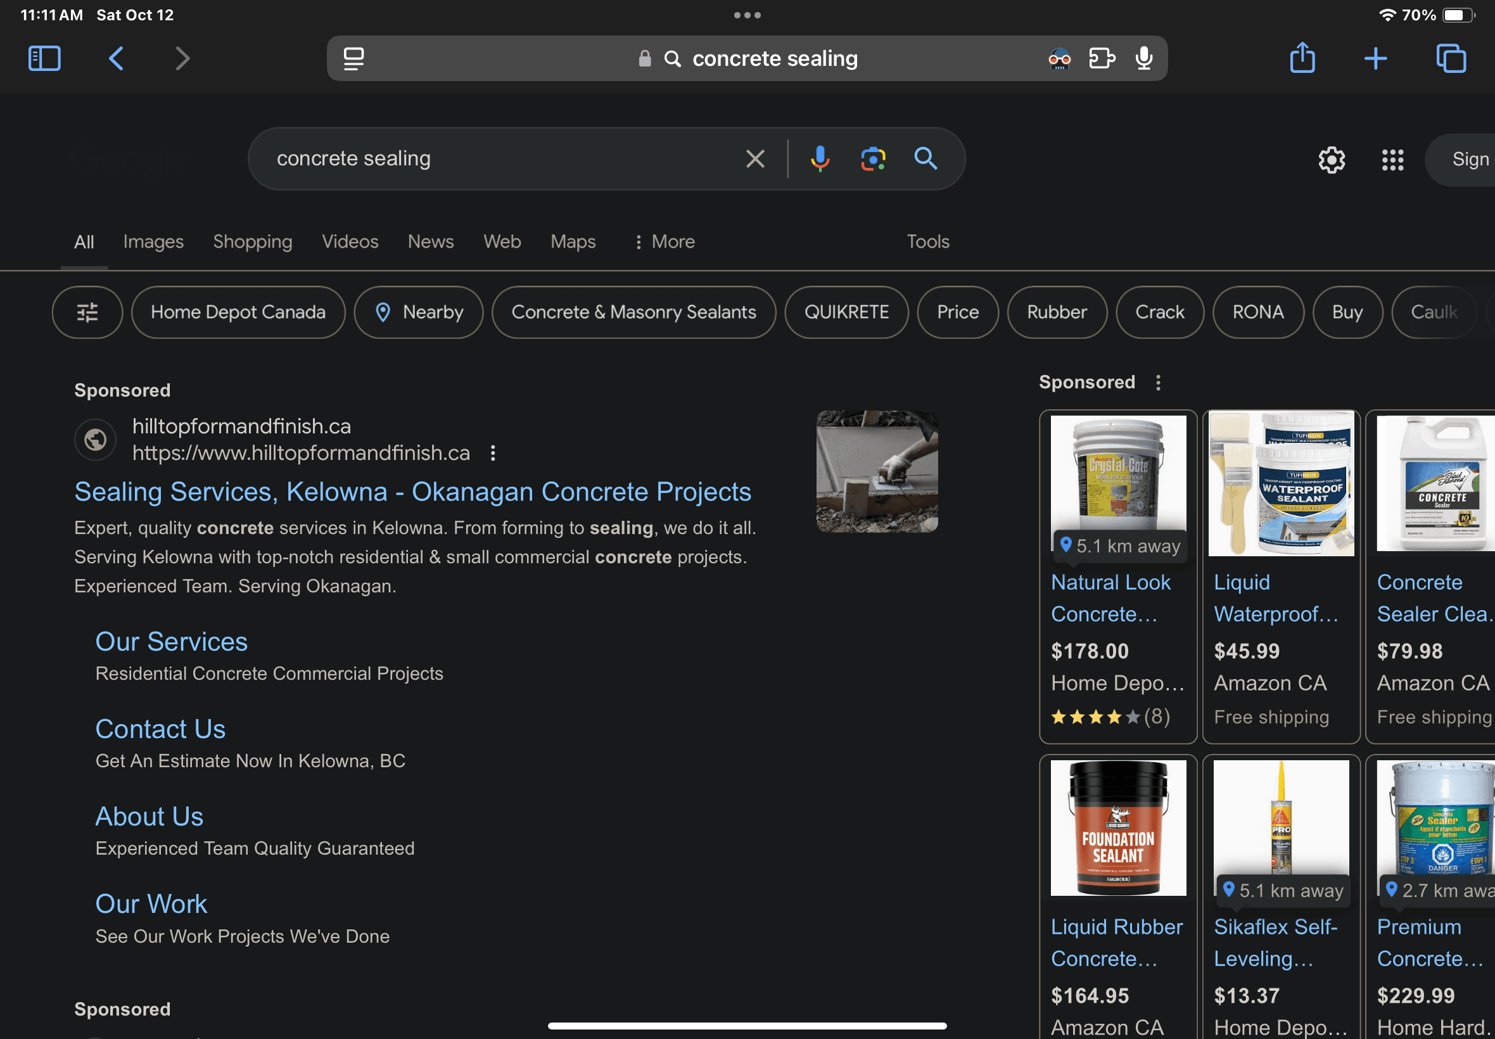Open the page reader menu icon
Screen dimensions: 1495x1039
click(x=353, y=58)
